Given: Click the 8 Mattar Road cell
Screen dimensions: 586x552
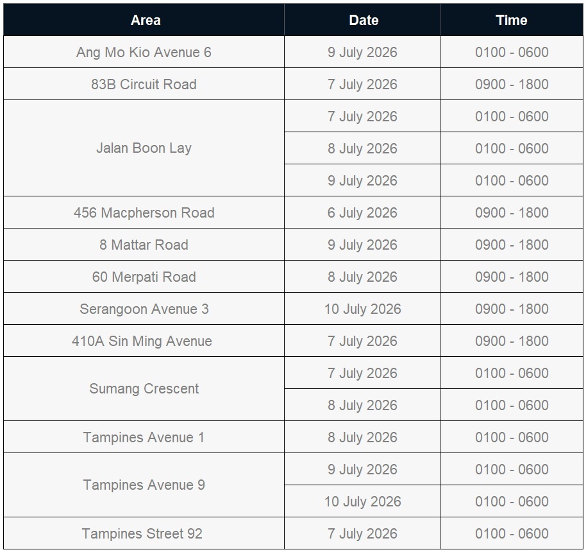Looking at the screenshot, I should 144,245.
